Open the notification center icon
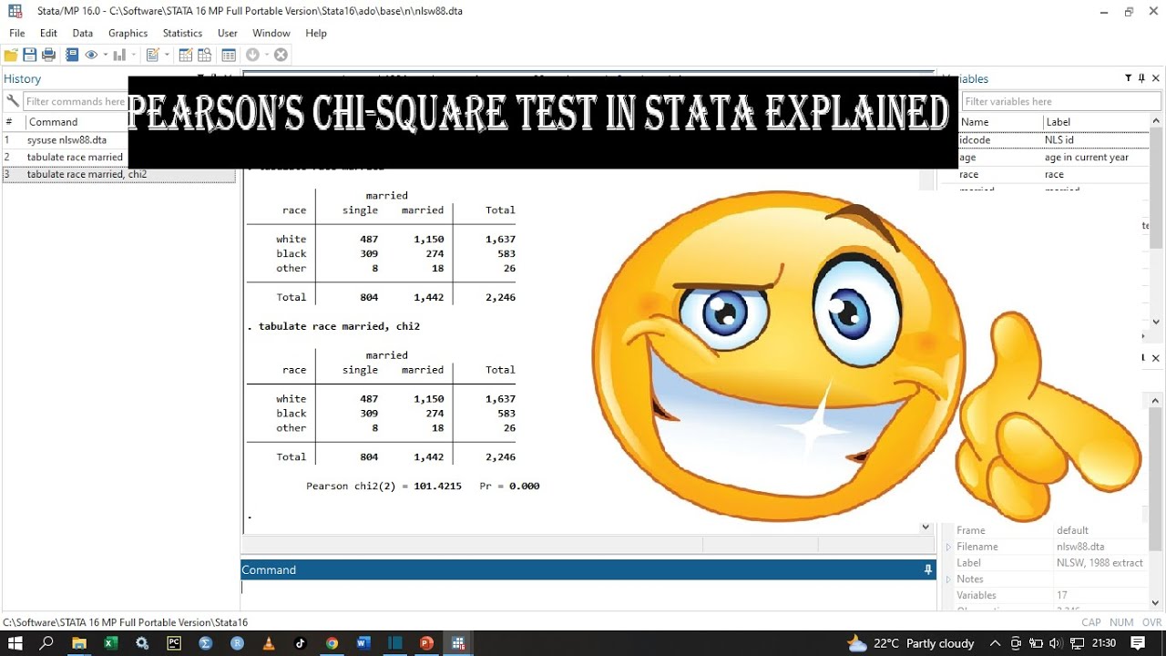 [1138, 642]
